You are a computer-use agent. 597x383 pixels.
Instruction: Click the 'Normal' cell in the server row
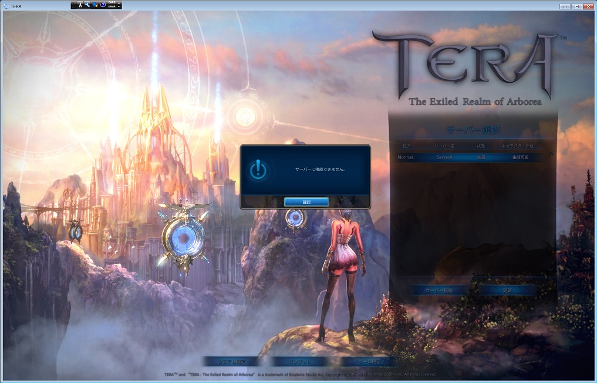pyautogui.click(x=405, y=157)
